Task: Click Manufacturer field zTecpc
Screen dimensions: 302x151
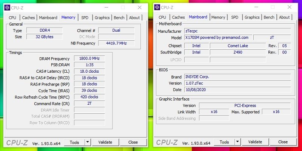Action: point(237,31)
